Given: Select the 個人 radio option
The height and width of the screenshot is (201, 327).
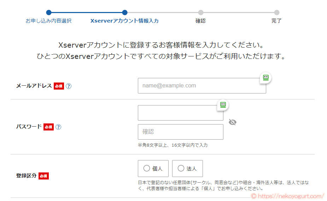Looking at the screenshot, I should pyautogui.click(x=153, y=169).
